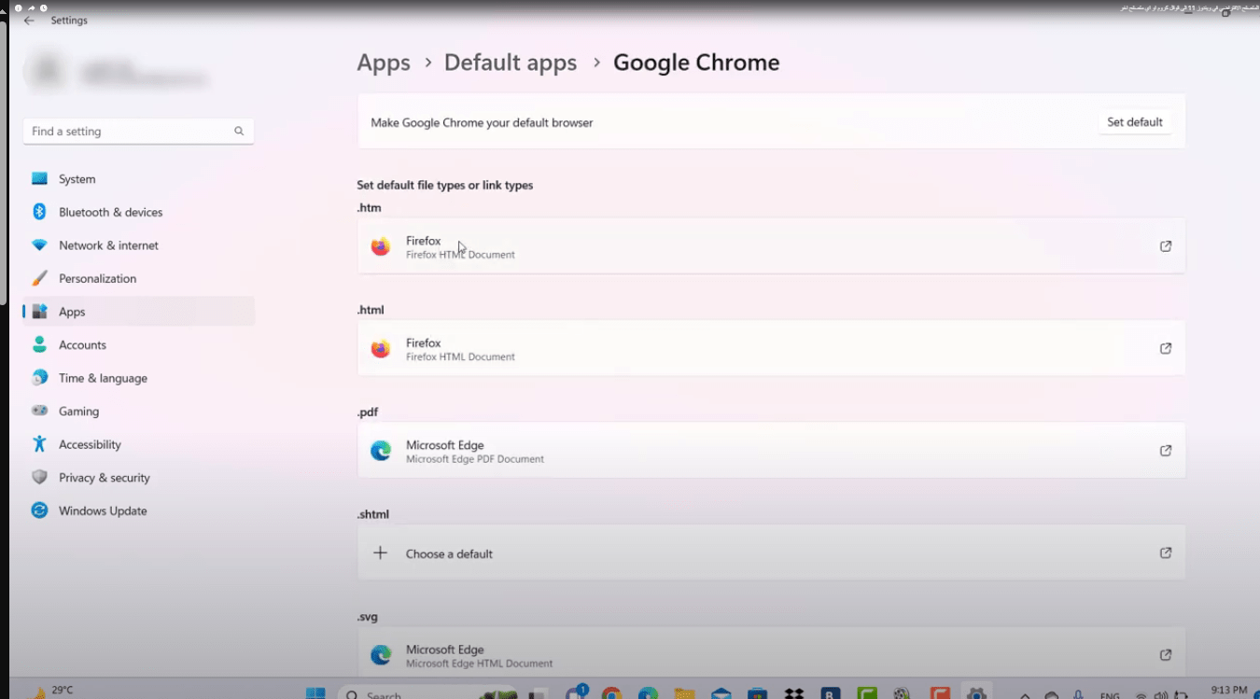This screenshot has height=699, width=1260.
Task: Click the Set default button
Action: point(1134,122)
